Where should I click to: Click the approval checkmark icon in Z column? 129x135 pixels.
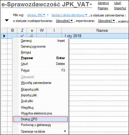22,36
